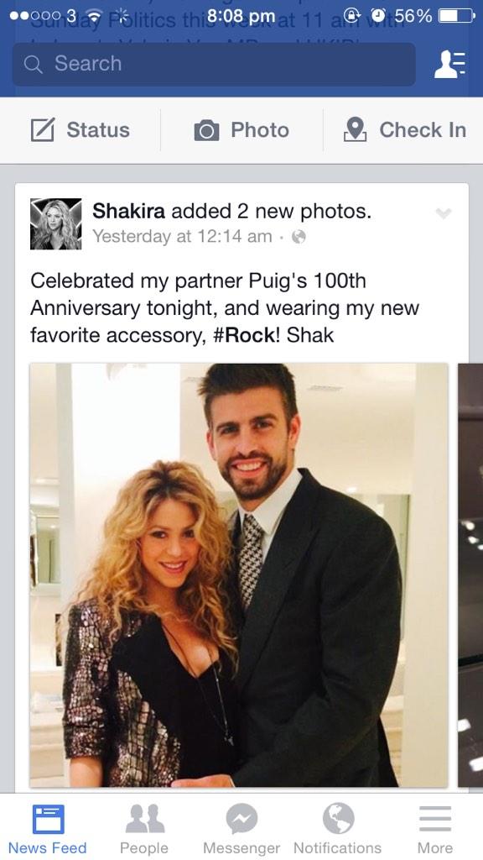The height and width of the screenshot is (860, 483).
Task: Tap the Photo camera icon
Action: (206, 130)
